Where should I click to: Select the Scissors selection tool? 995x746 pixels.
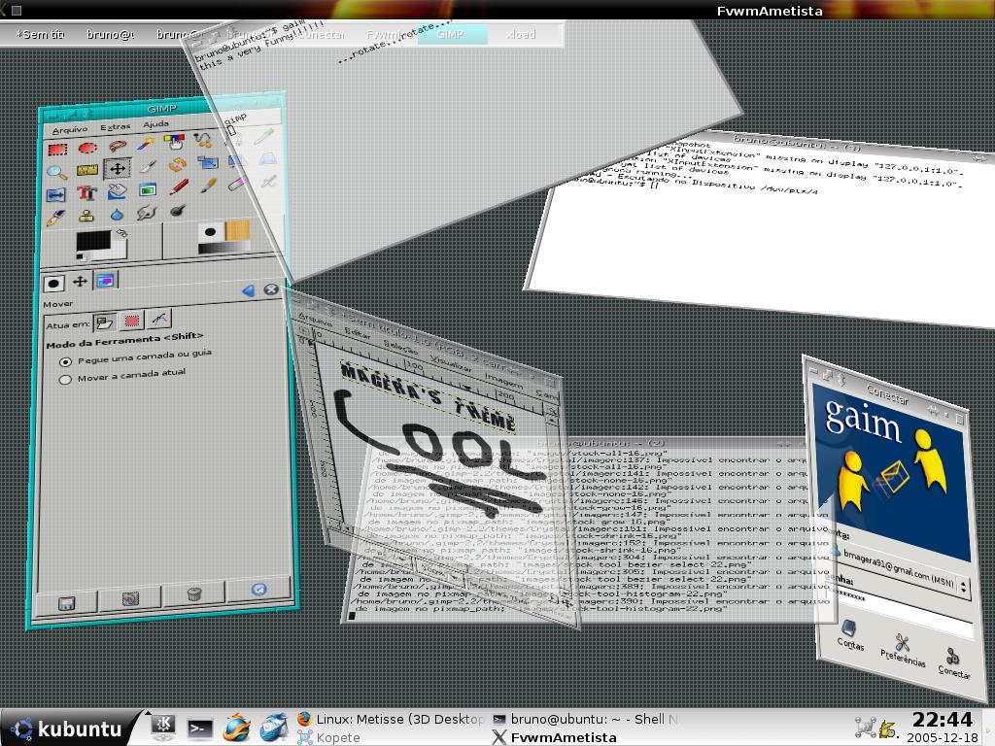tap(204, 140)
